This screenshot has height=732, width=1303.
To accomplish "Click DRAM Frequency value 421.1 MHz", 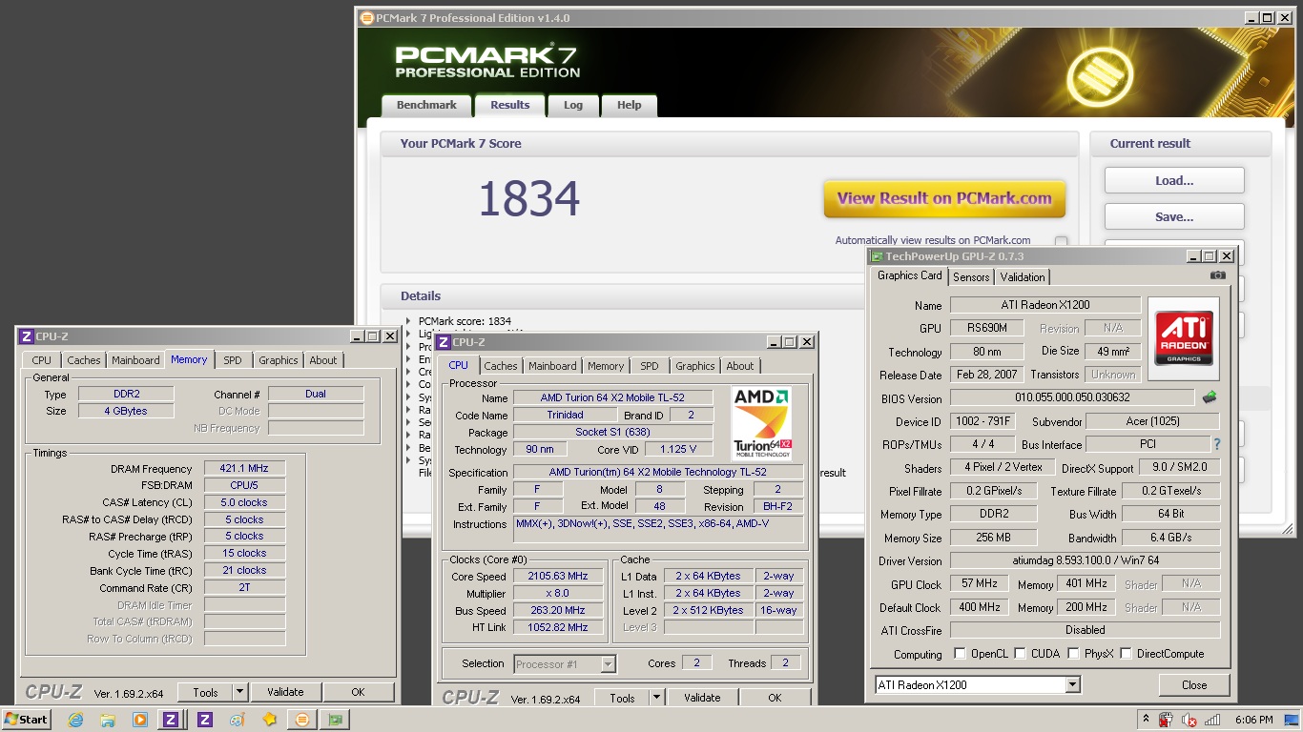I will click(x=244, y=469).
